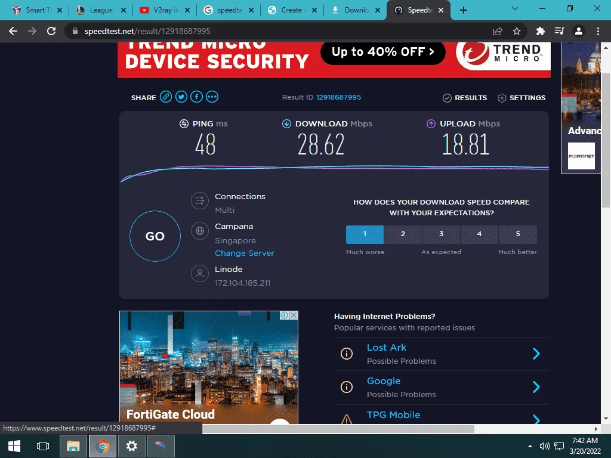The image size is (611, 458).
Task: Rate download speed 1 Much worse
Action: point(365,234)
